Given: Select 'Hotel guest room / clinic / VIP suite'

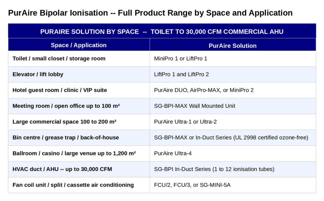Looking at the screenshot, I should click(79, 90).
